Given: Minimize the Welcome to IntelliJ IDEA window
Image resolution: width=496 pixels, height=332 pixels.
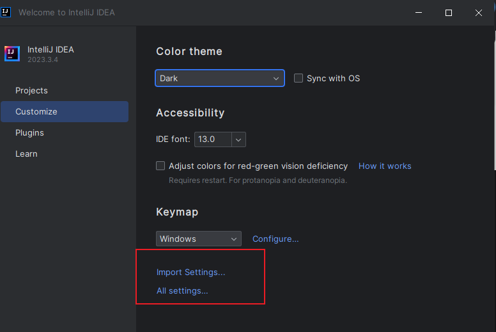Looking at the screenshot, I should (x=419, y=13).
